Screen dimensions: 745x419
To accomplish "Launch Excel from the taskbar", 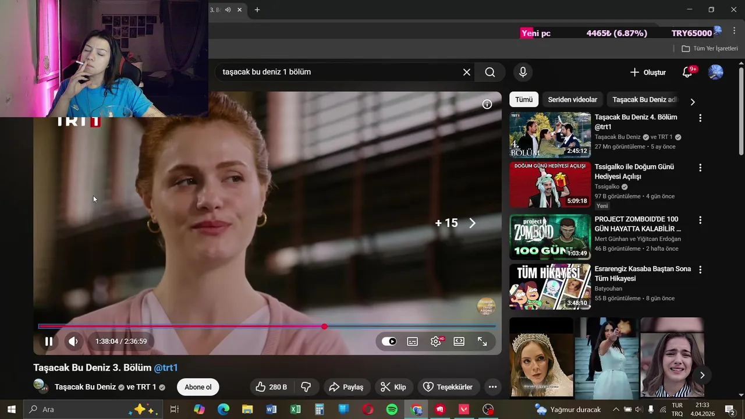I will click(296, 410).
